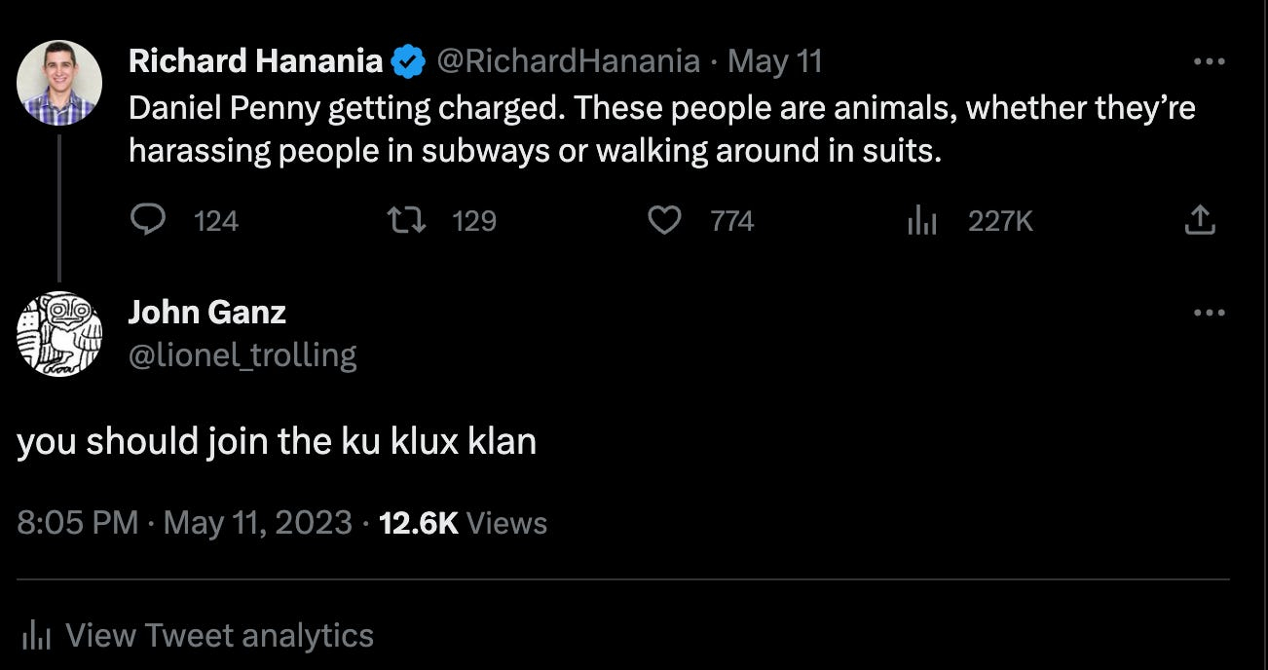Open John Ganz's profile avatar
Viewport: 1268px width, 670px height.
(x=59, y=334)
